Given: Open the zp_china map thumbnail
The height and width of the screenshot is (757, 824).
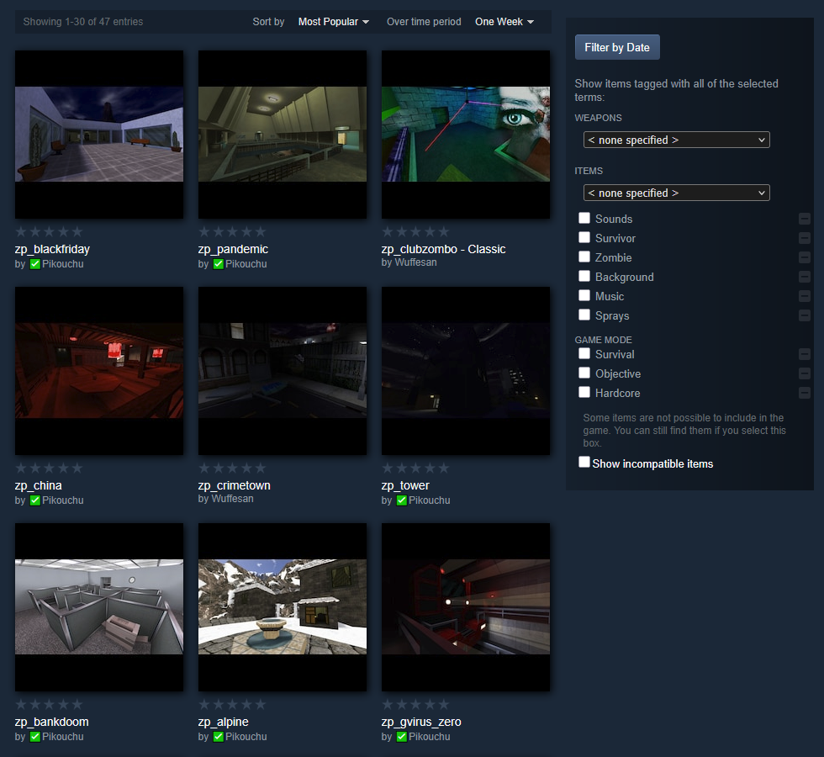Looking at the screenshot, I should point(99,371).
